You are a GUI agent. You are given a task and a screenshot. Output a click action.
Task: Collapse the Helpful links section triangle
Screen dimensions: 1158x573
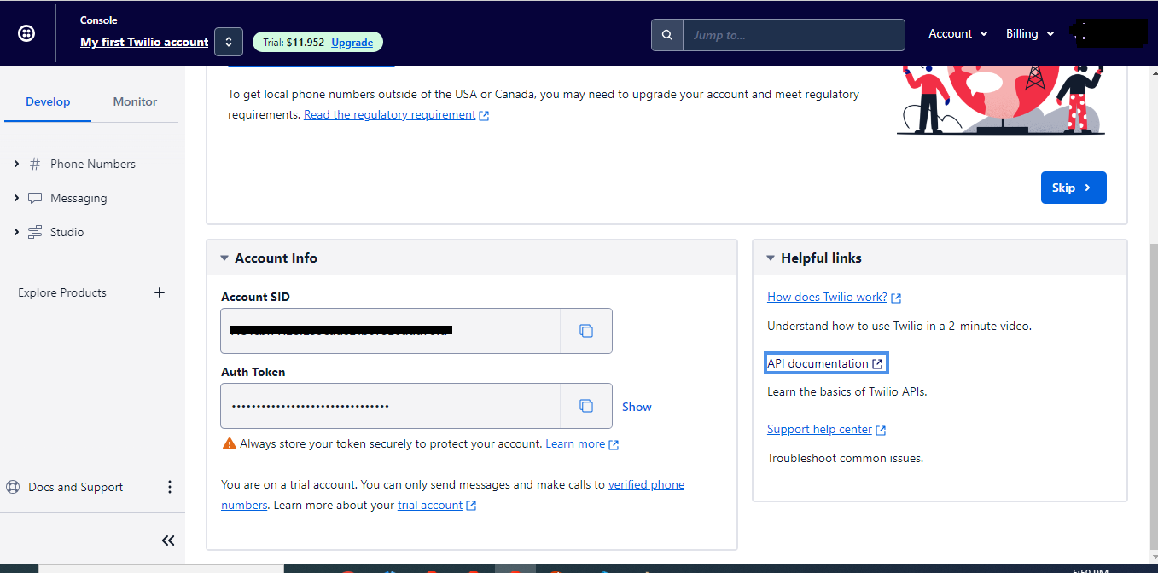(771, 258)
